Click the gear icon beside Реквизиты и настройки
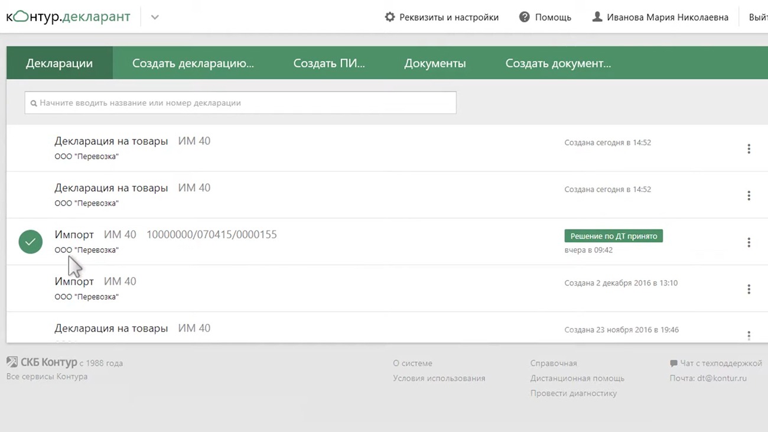The width and height of the screenshot is (768, 432). 390,17
